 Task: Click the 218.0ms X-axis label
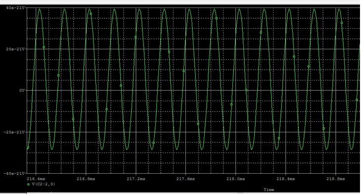pos(235,179)
